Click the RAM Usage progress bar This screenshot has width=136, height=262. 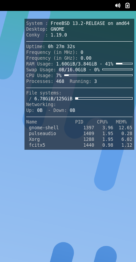pyautogui.click(x=124, y=64)
